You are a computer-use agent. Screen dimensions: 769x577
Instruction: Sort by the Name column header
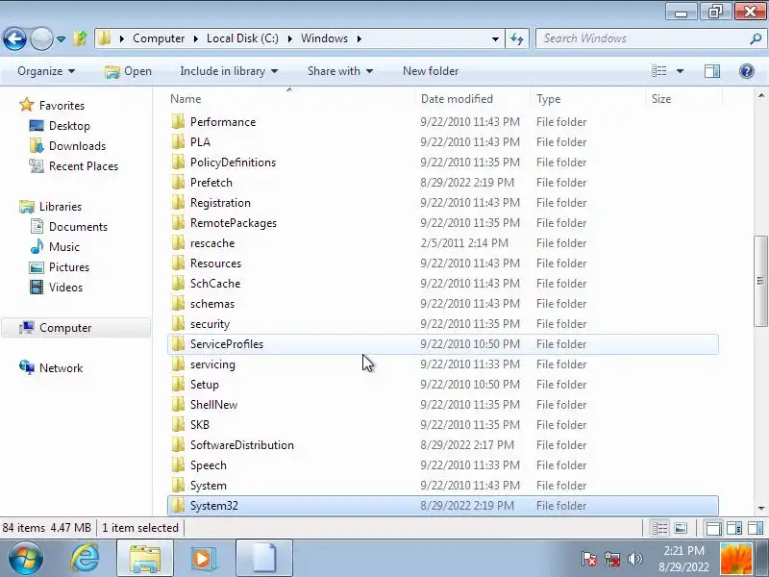click(x=289, y=99)
